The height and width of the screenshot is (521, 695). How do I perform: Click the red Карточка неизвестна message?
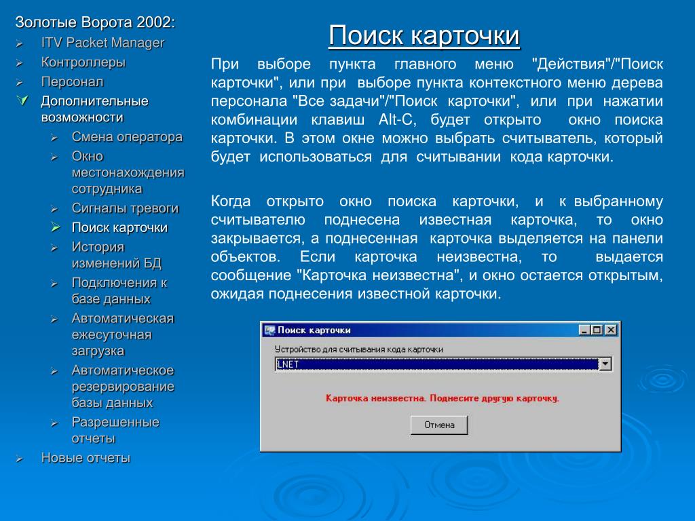(x=443, y=398)
